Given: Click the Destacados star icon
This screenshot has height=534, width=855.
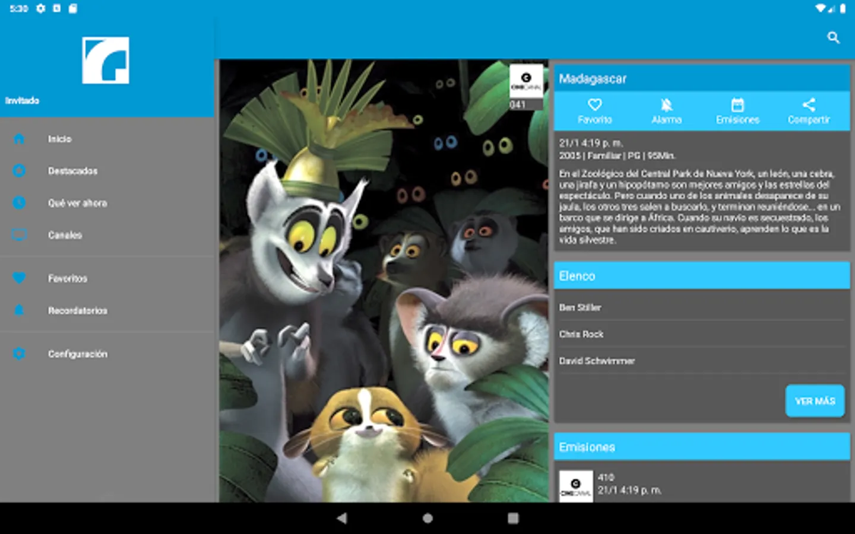Looking at the screenshot, I should point(19,171).
